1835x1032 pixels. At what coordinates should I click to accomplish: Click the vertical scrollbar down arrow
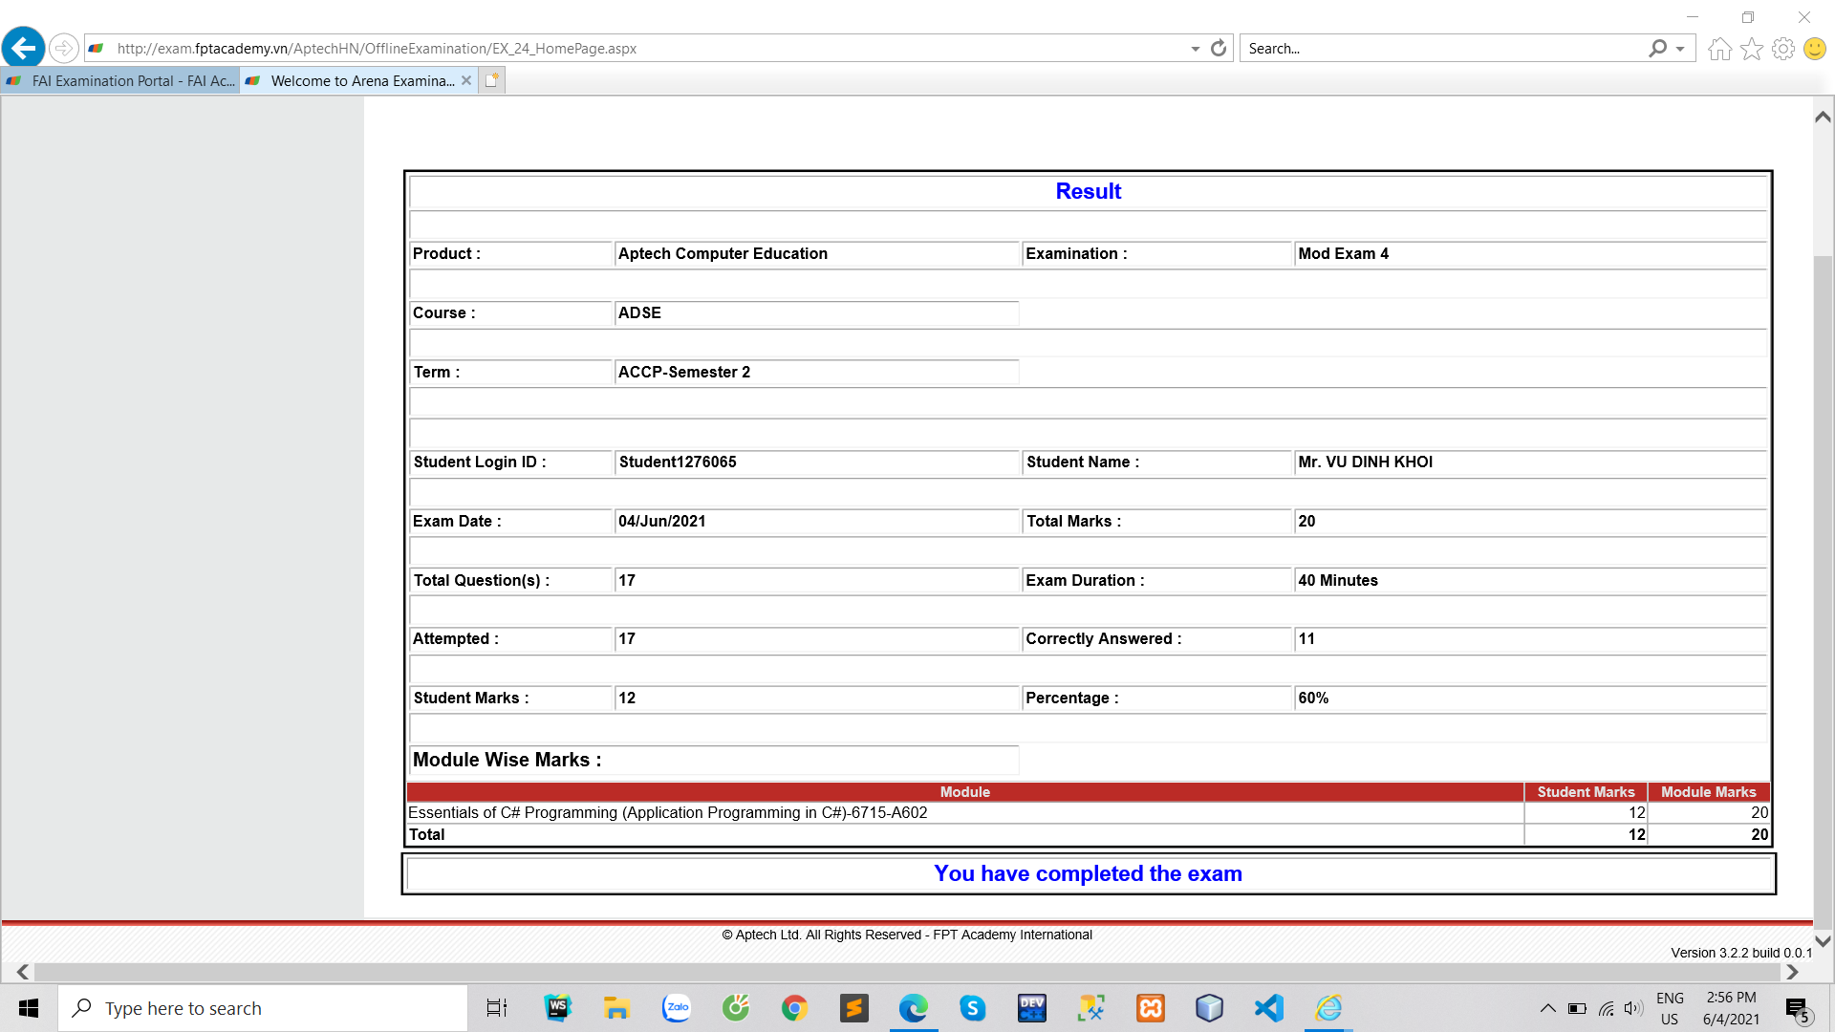tap(1823, 941)
